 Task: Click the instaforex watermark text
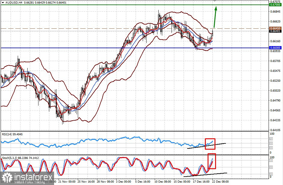point(33,177)
